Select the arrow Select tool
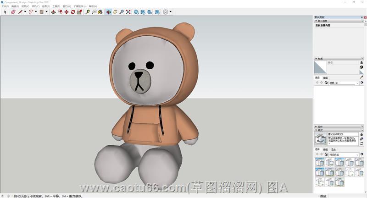367x198 pixels. click(x=5, y=12)
